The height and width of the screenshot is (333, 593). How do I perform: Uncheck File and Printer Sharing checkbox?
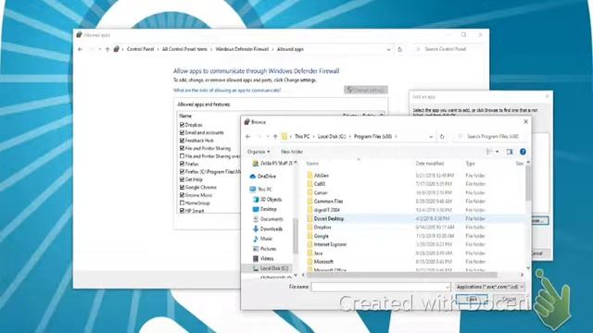(x=182, y=148)
